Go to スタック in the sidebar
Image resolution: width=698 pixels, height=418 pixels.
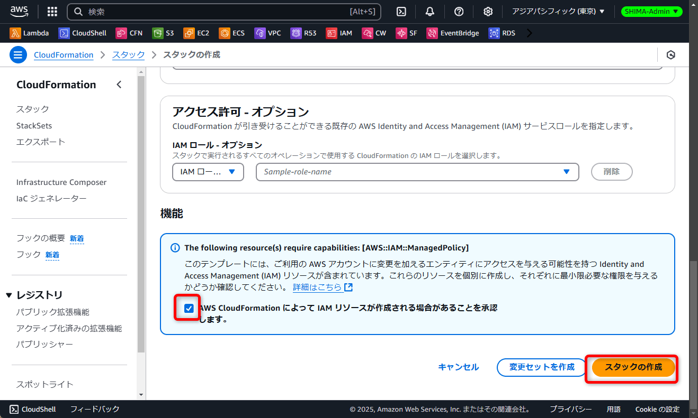click(33, 109)
